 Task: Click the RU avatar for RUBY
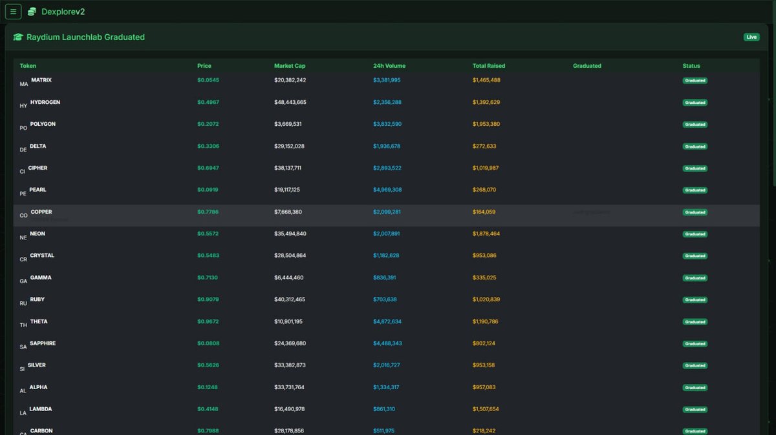point(24,303)
